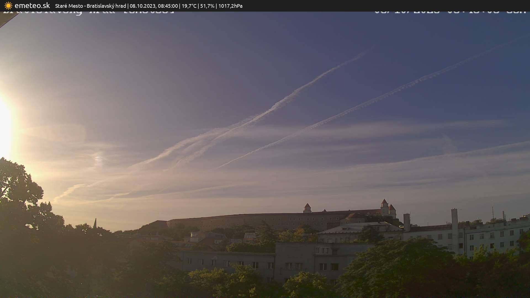Select the 1017,2hPa pressure reading
This screenshot has height=298, width=530.
click(230, 6)
